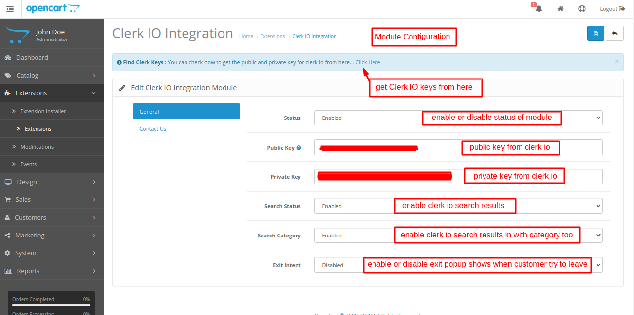Click the OpenCart logo
634x315 pixels.
pyautogui.click(x=53, y=8)
